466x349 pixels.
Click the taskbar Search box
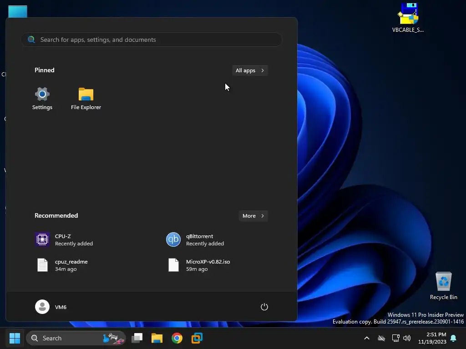76,338
